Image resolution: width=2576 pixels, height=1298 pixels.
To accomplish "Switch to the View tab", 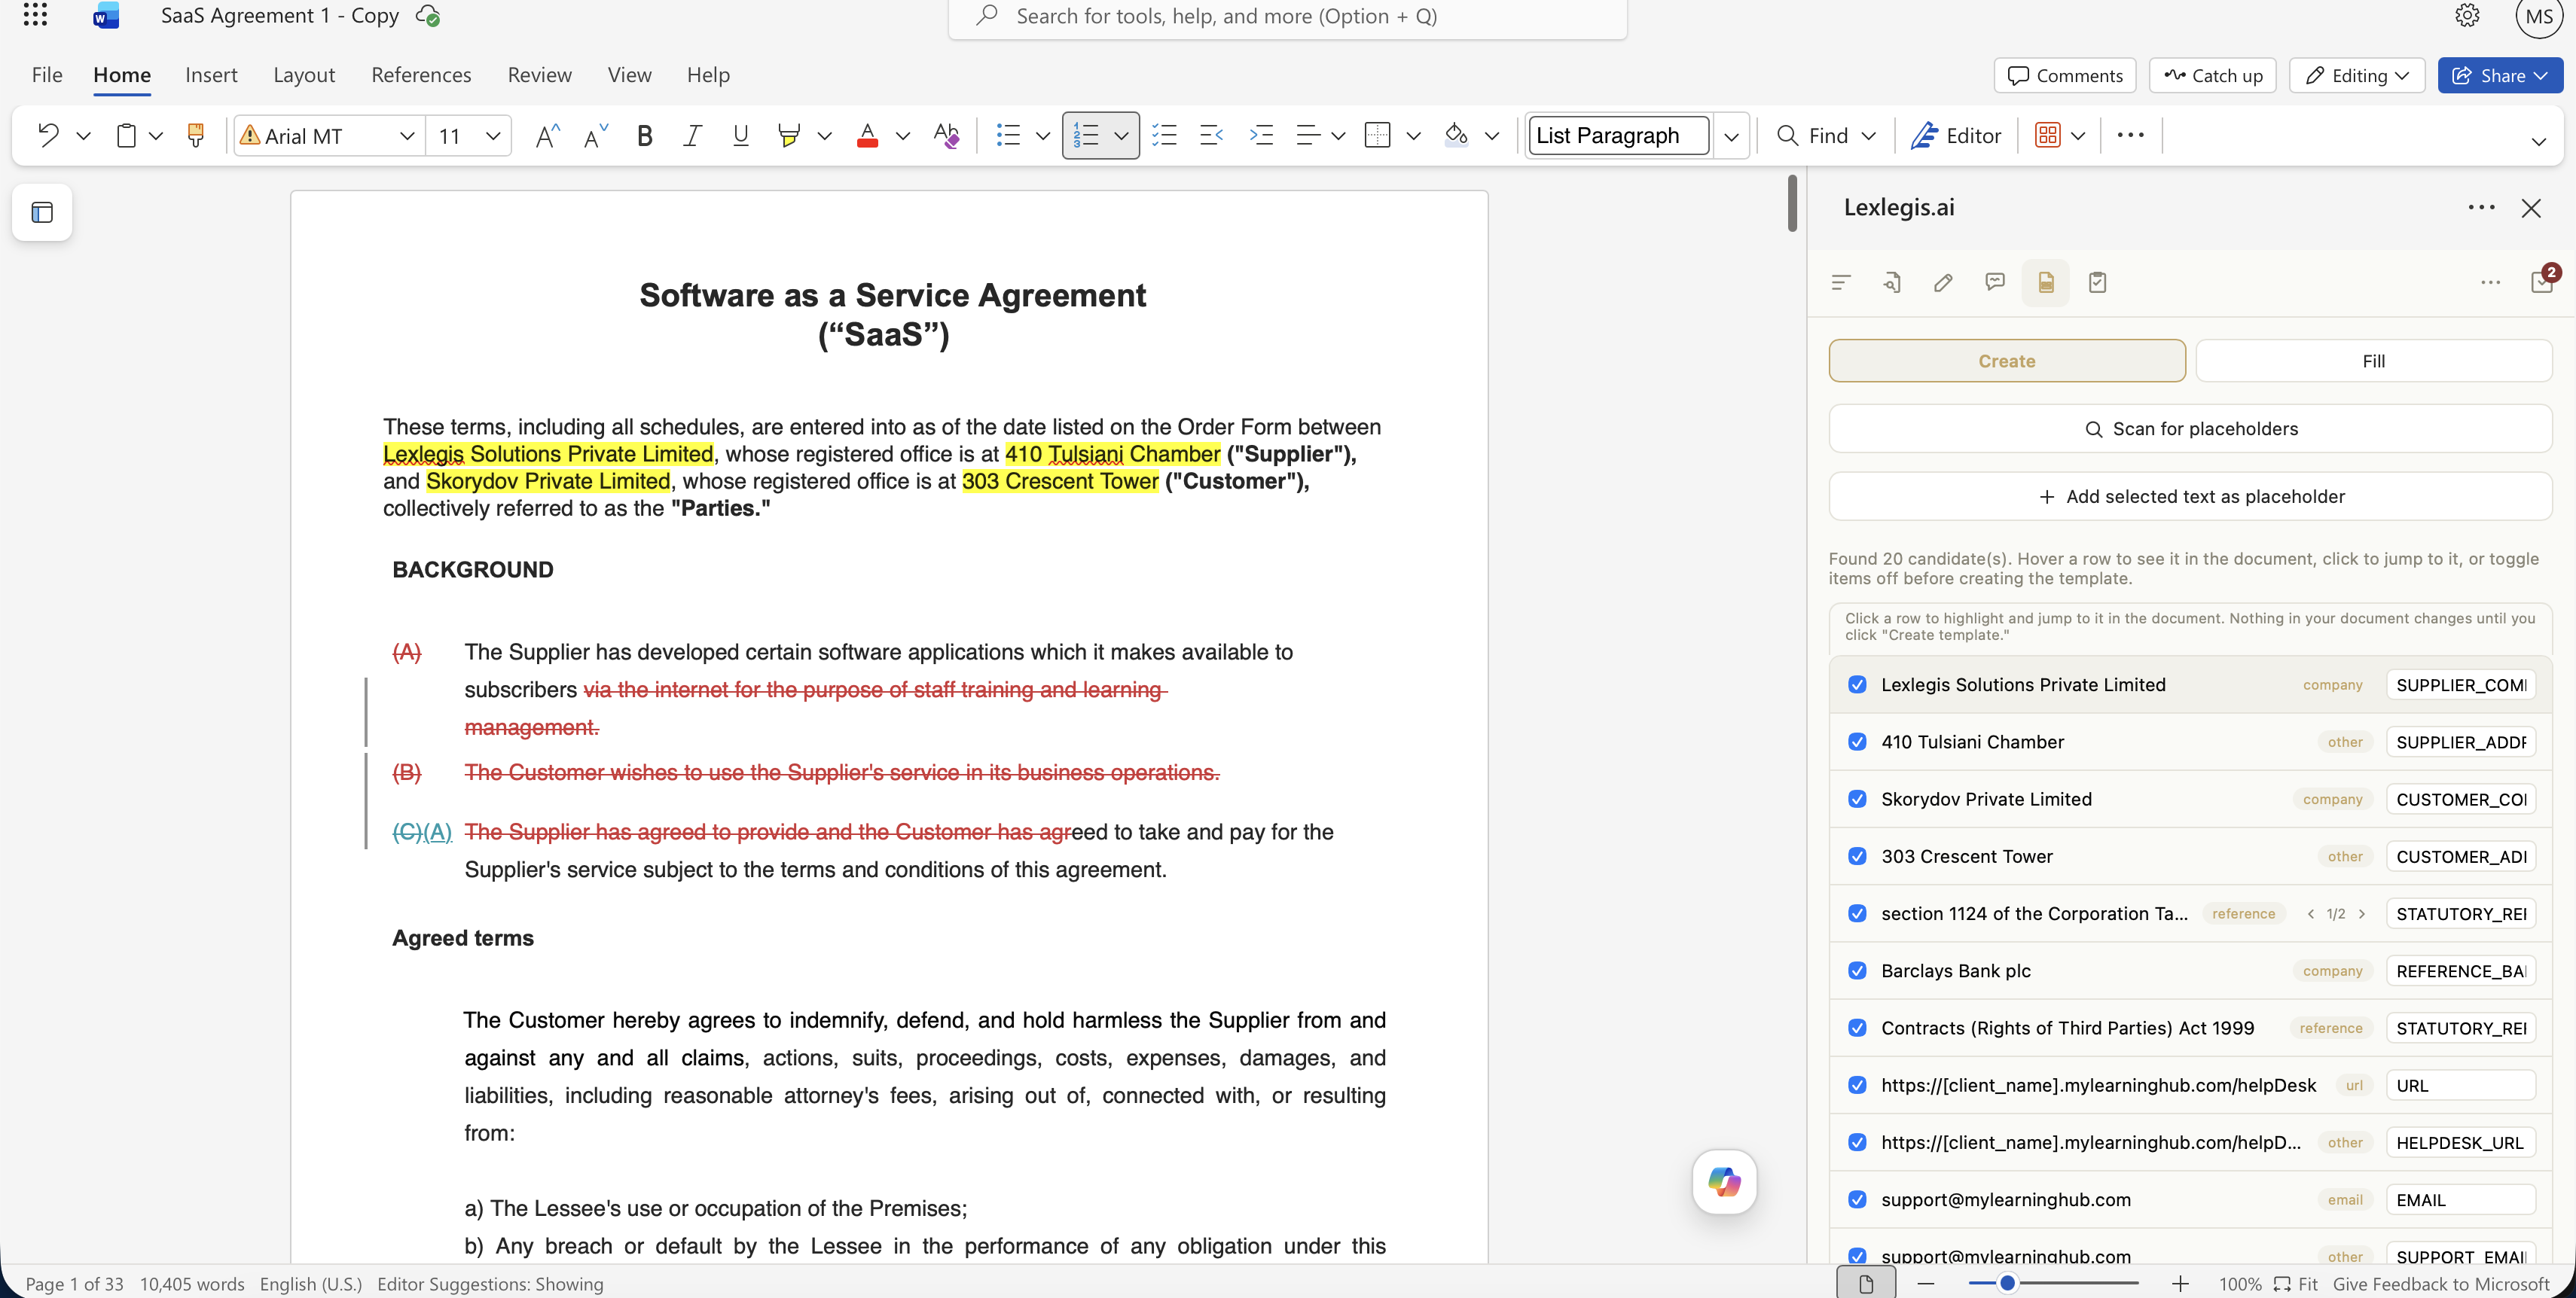I will tap(629, 75).
